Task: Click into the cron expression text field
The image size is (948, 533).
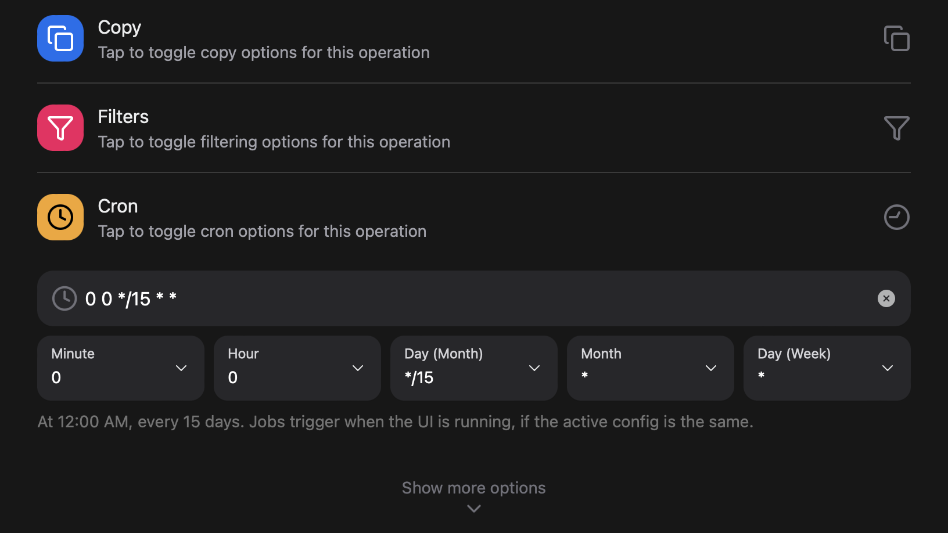Action: pyautogui.click(x=465, y=298)
